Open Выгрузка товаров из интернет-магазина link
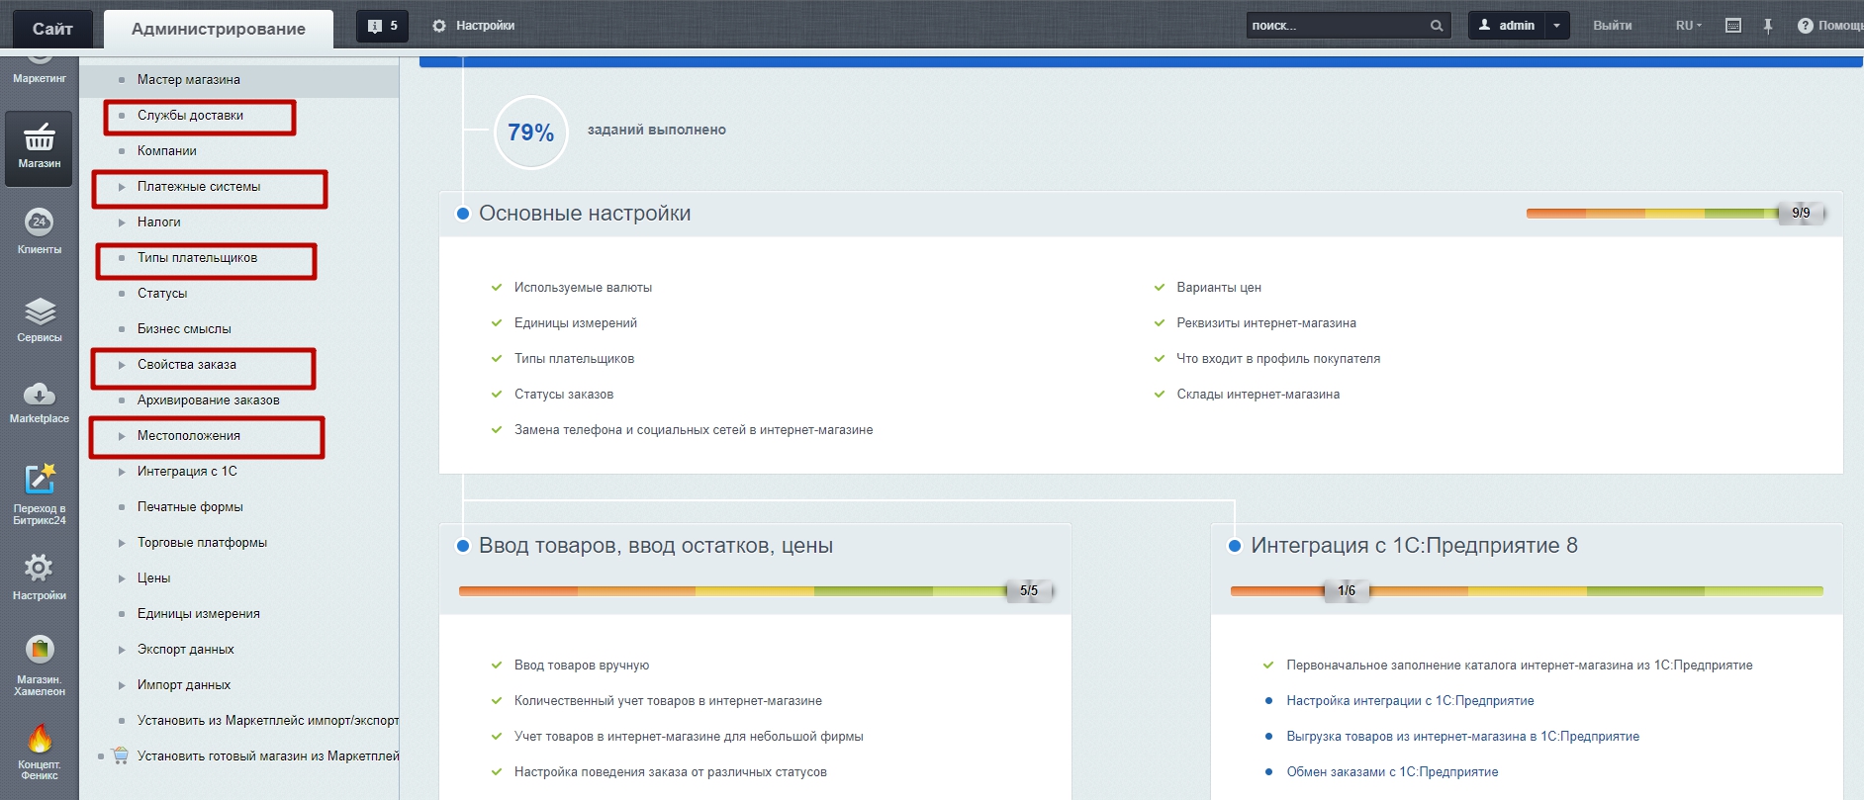1864x800 pixels. pyautogui.click(x=1462, y=737)
